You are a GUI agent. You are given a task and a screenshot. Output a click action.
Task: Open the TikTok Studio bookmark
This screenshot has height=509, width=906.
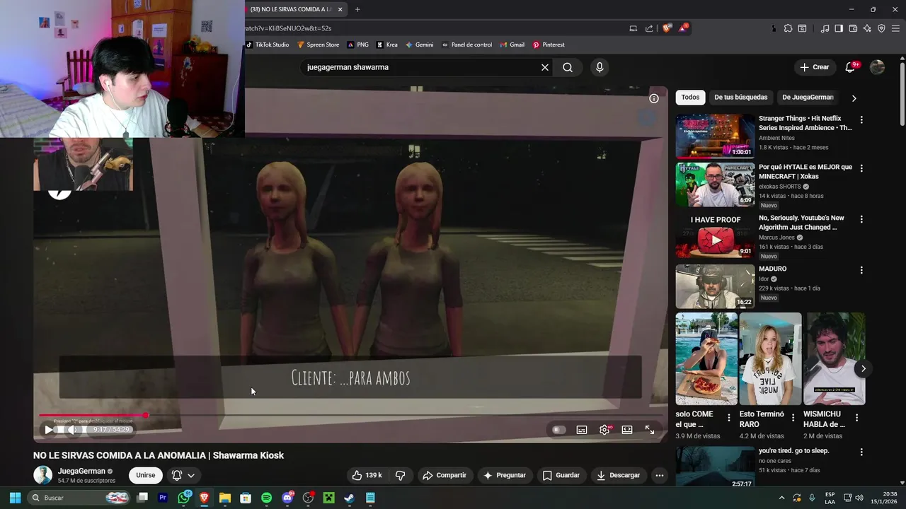pyautogui.click(x=268, y=45)
